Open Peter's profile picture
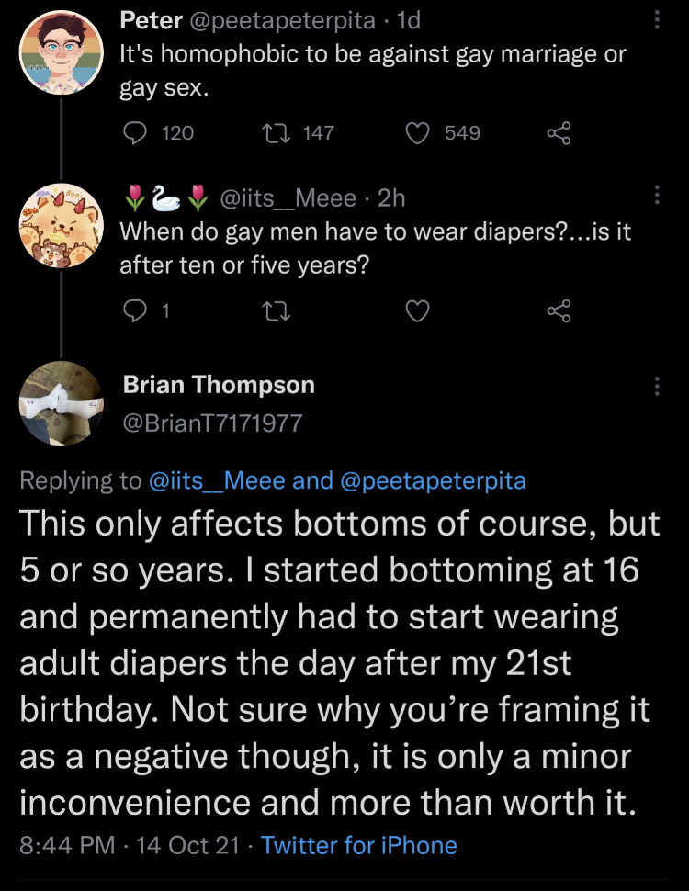The height and width of the screenshot is (891, 689). [62, 51]
